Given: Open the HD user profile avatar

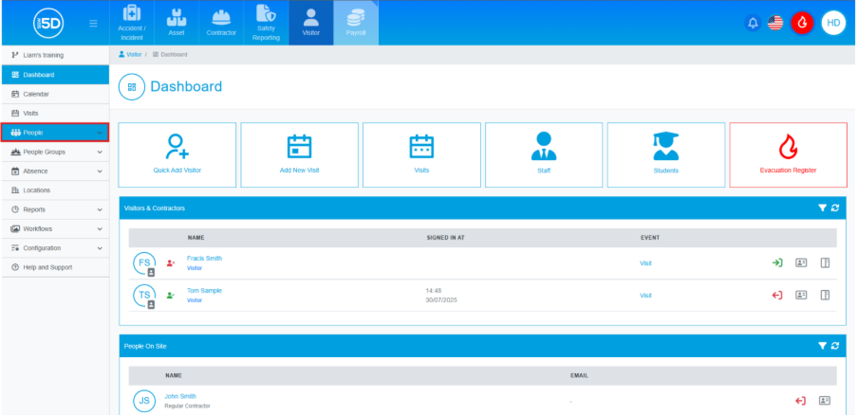Looking at the screenshot, I should click(833, 23).
